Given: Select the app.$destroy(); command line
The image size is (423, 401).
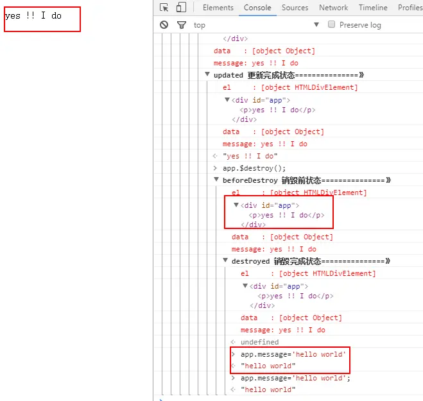Looking at the screenshot, I should pyautogui.click(x=254, y=168).
